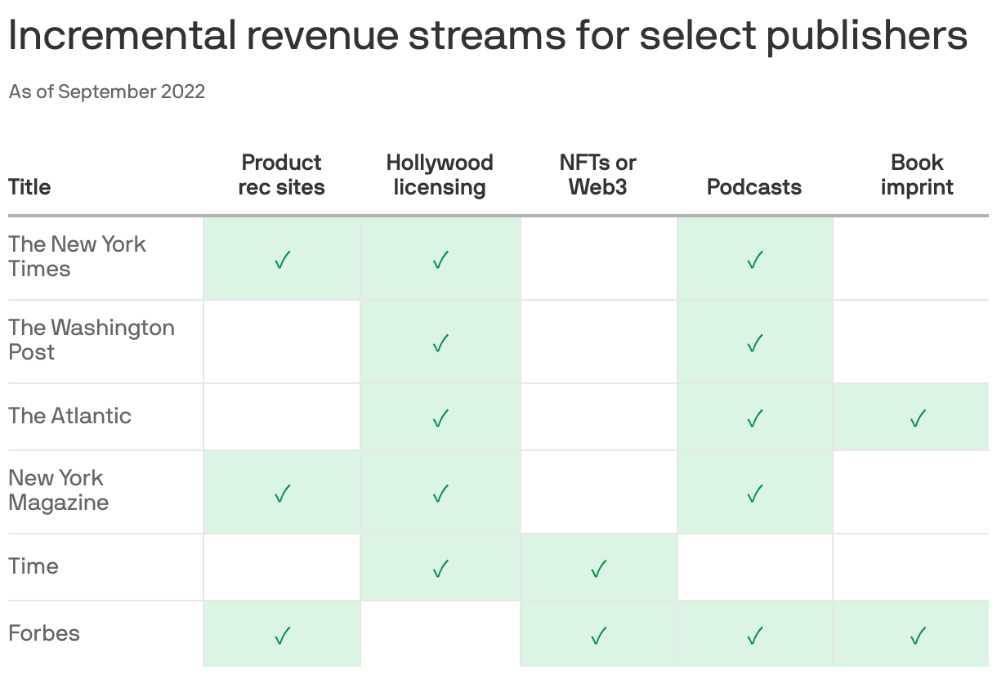The width and height of the screenshot is (997, 675).
Task: Select the Forbes row label
Action: pos(44,633)
